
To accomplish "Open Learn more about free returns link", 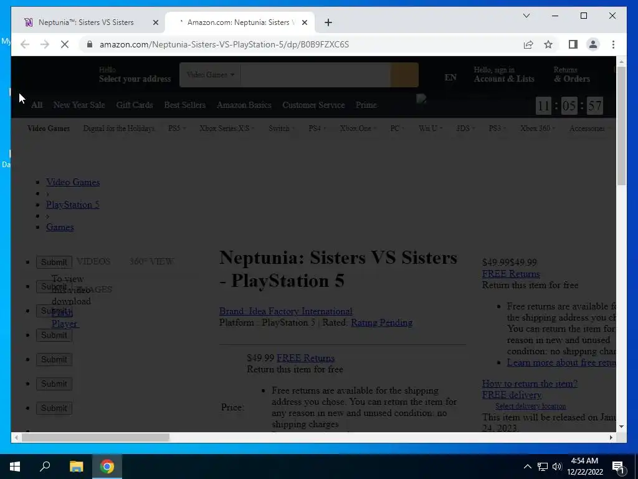I will pyautogui.click(x=561, y=362).
